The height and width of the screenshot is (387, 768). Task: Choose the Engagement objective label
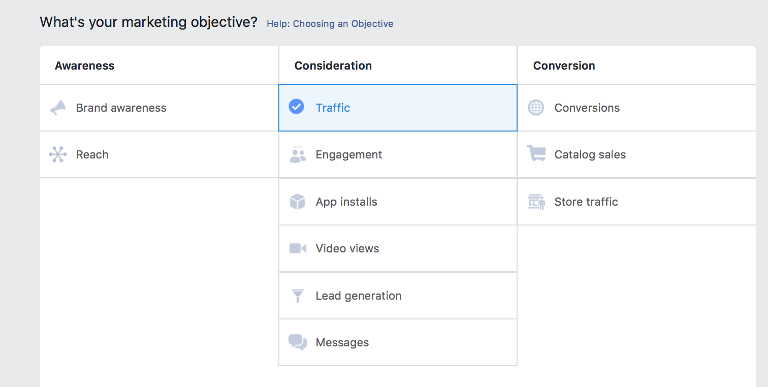click(348, 154)
